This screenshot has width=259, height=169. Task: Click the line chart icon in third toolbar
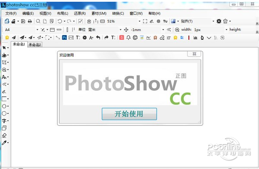coord(149,38)
